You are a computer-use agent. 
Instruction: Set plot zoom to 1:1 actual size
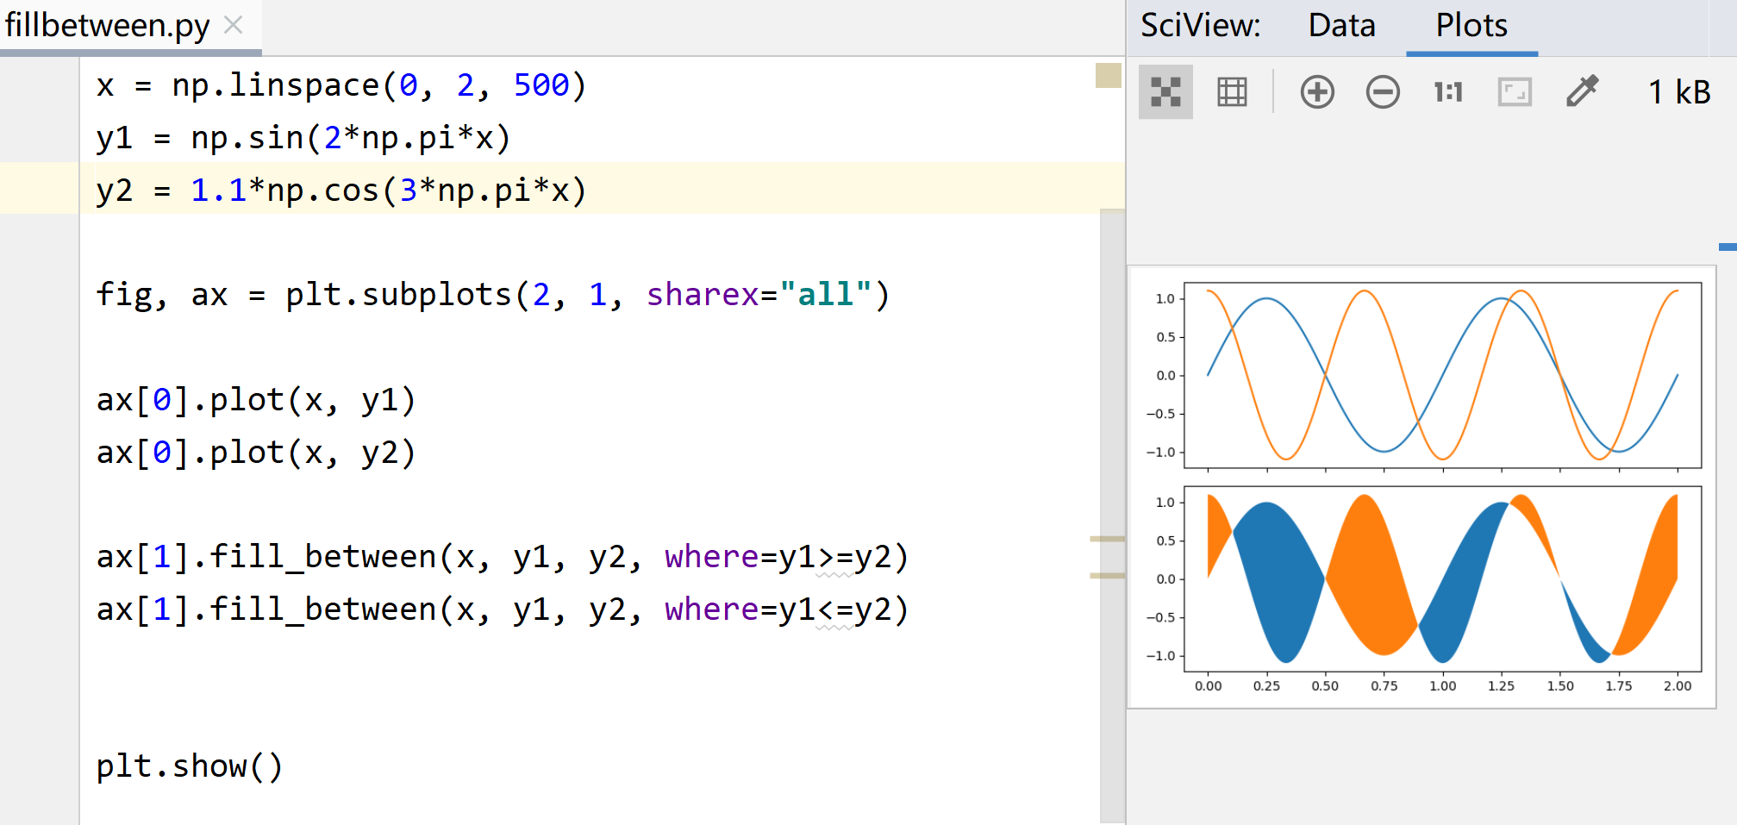[x=1446, y=91]
